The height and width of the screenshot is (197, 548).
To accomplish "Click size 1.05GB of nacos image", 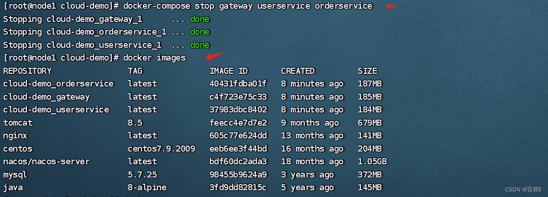I will tap(372, 162).
